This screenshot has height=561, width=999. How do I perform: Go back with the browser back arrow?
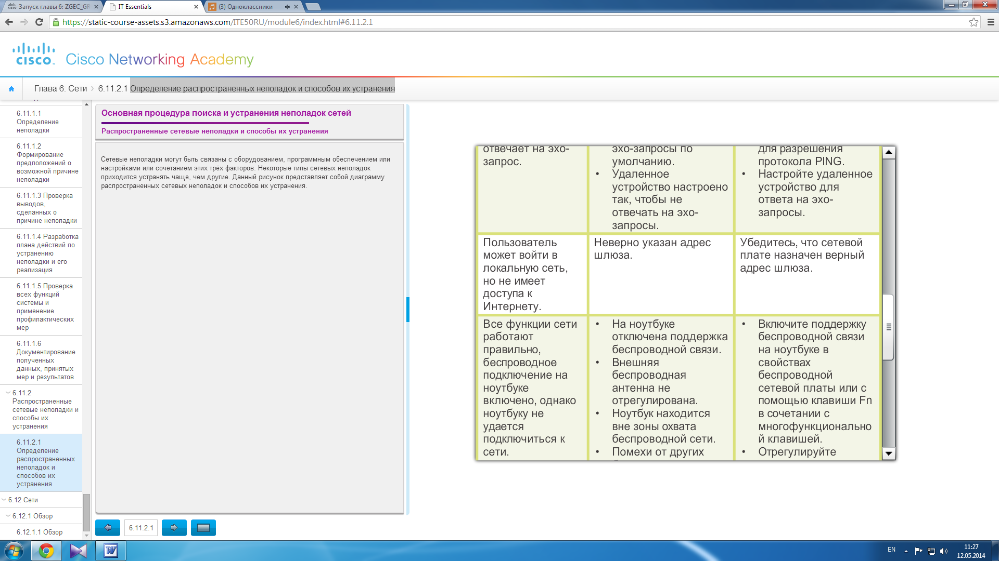pos(9,22)
